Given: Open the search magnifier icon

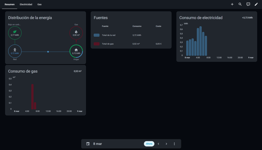Looking at the screenshot, I should [240, 4].
